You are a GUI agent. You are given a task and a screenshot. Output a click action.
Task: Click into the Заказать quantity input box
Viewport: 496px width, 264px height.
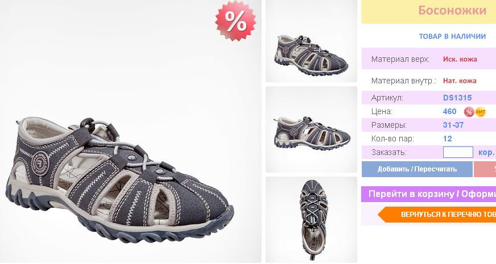coord(458,152)
